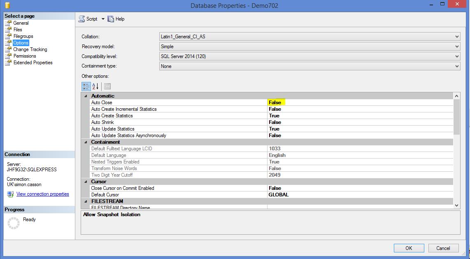This screenshot has height=259, width=470.
Task: Open the Filegroups page
Action: (7, 36)
